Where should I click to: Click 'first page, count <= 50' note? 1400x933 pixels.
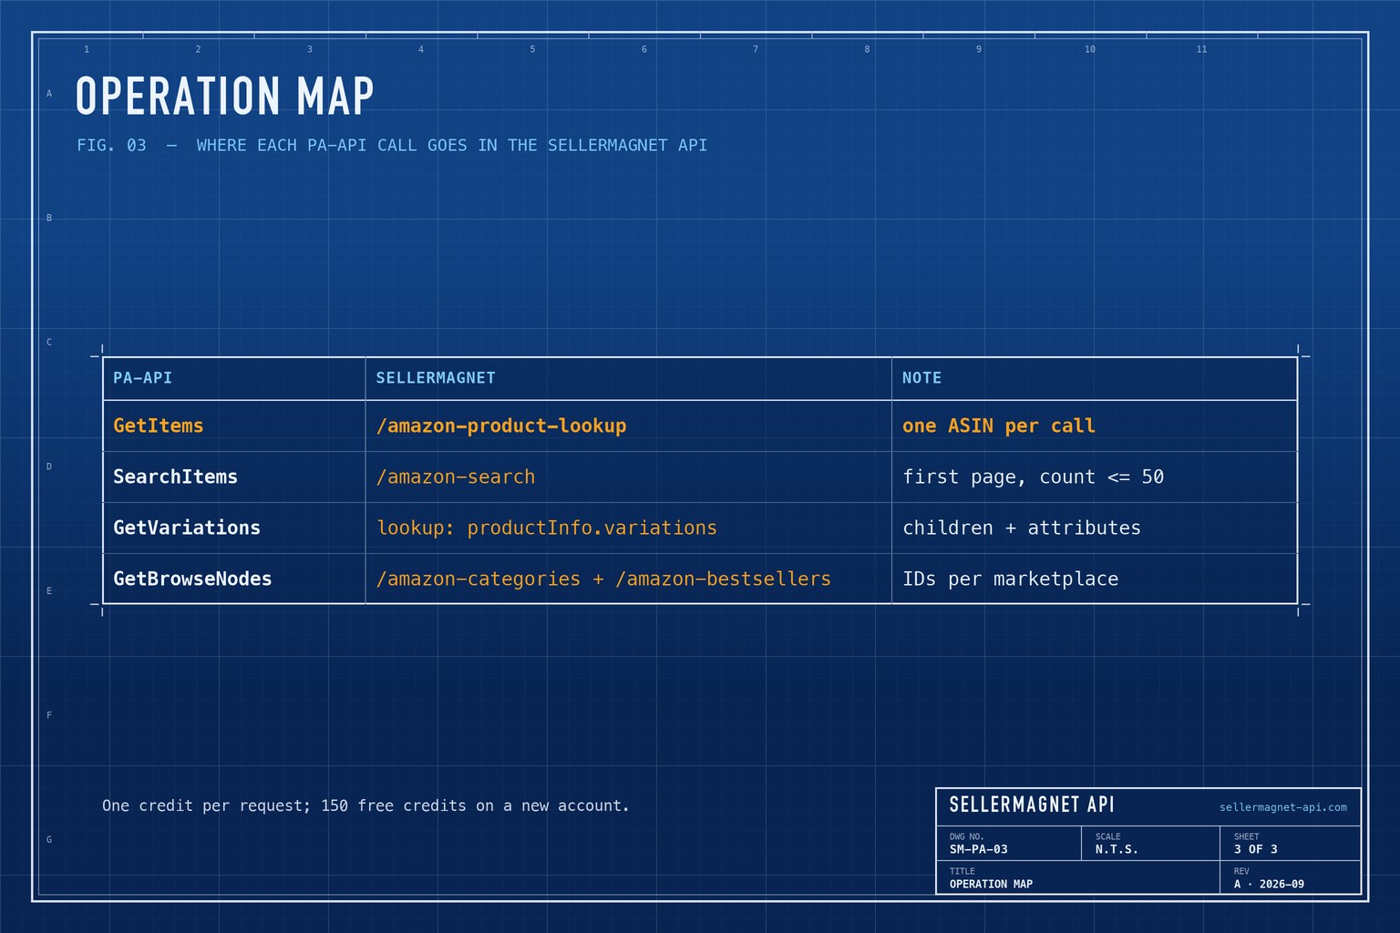pos(1033,477)
